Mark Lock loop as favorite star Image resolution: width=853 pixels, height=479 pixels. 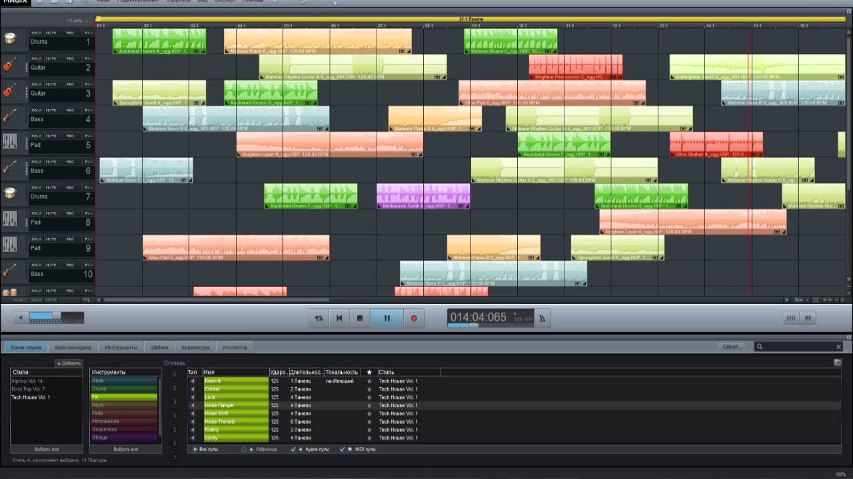coord(369,397)
